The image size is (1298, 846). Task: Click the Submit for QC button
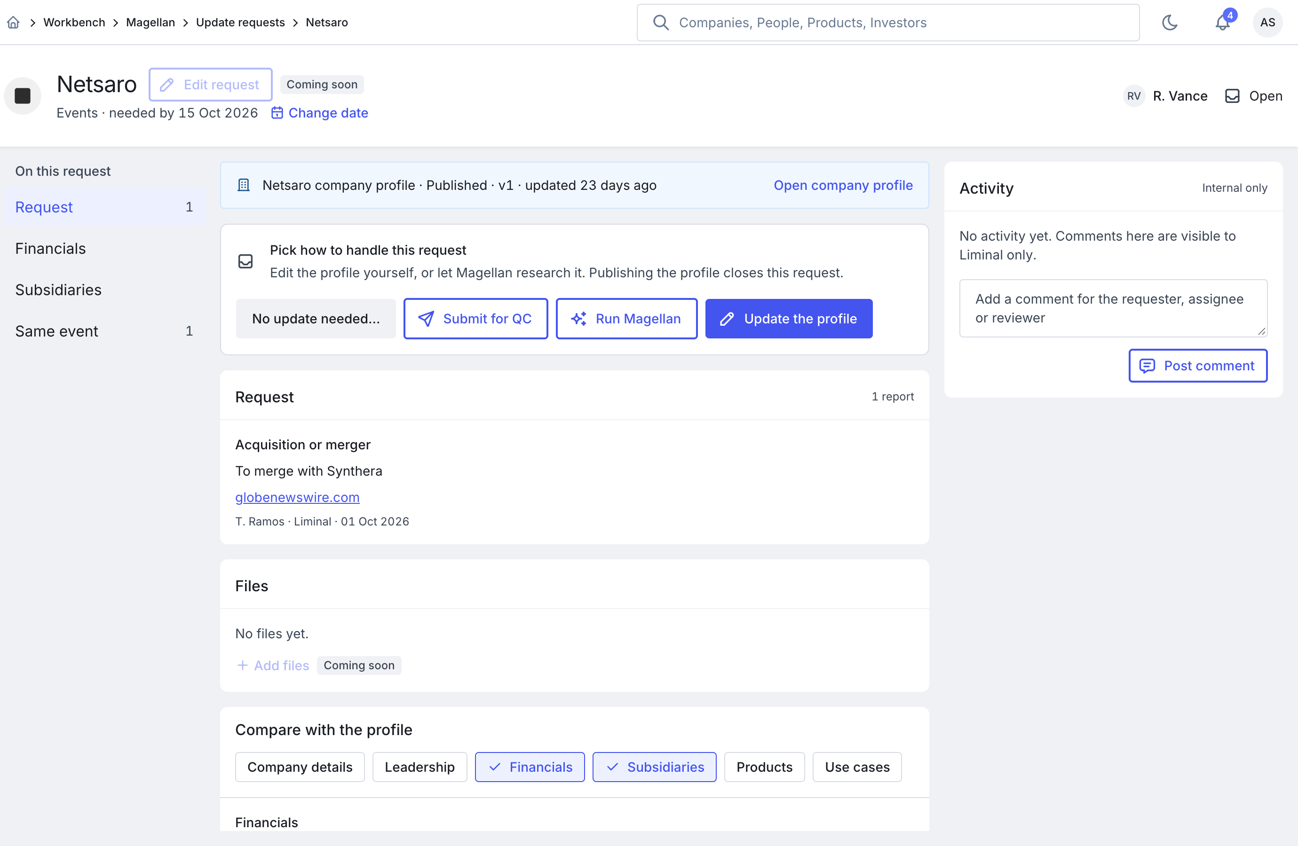click(x=475, y=318)
